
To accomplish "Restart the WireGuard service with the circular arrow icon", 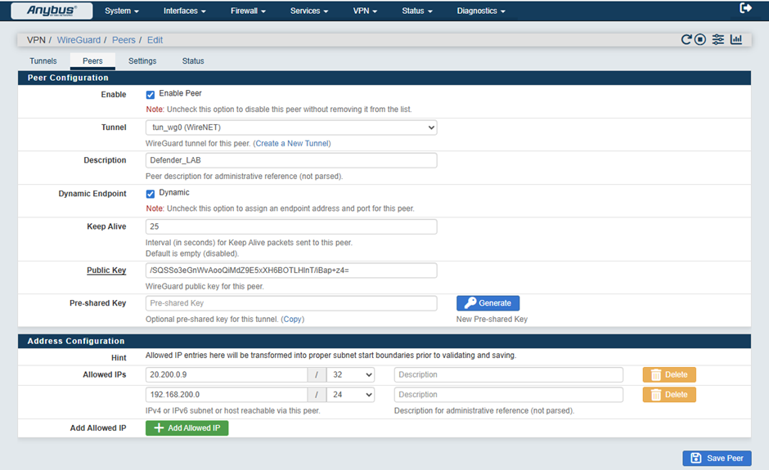I will [686, 39].
